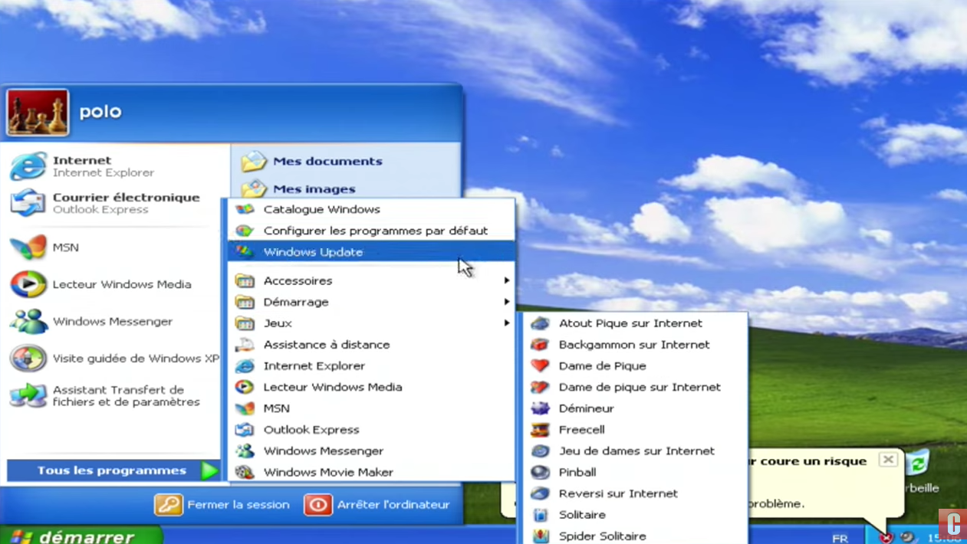The image size is (967, 544).
Task: Click the Reversi sur Internet icon
Action: 541,493
